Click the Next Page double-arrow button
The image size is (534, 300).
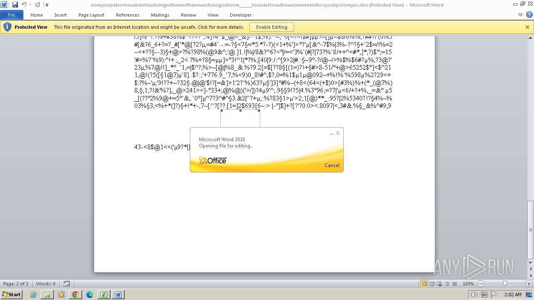click(530, 276)
